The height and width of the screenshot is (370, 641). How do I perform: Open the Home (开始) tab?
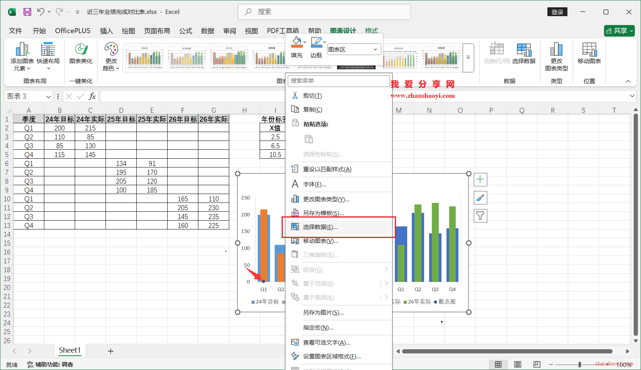point(39,31)
